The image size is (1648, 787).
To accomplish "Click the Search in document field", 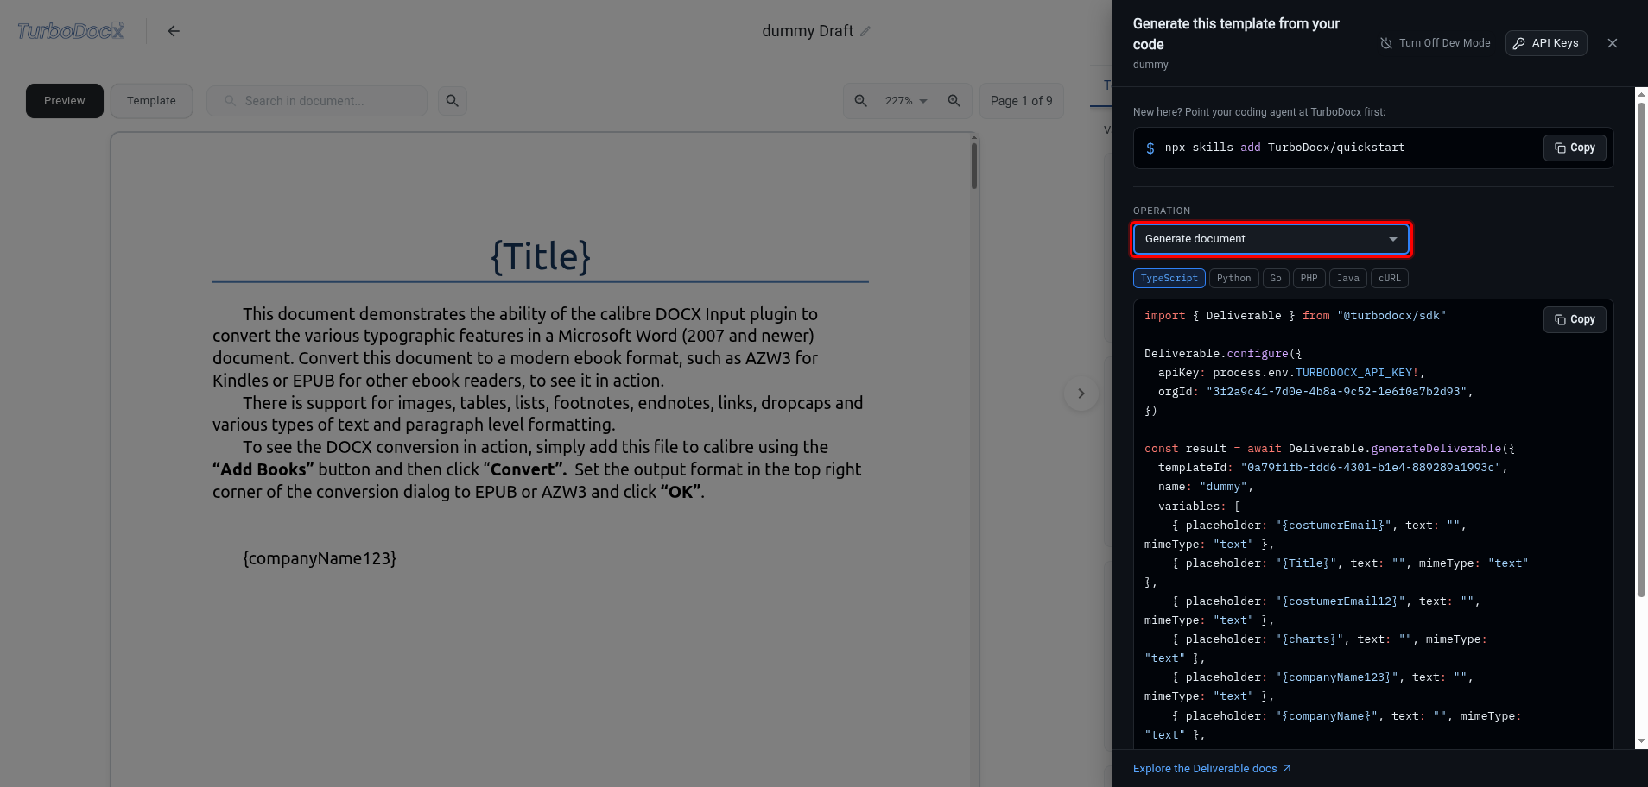I will pos(317,101).
